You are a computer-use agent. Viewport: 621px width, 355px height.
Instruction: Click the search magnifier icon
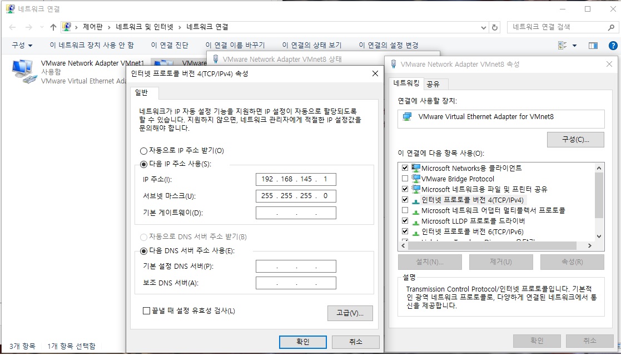point(611,27)
